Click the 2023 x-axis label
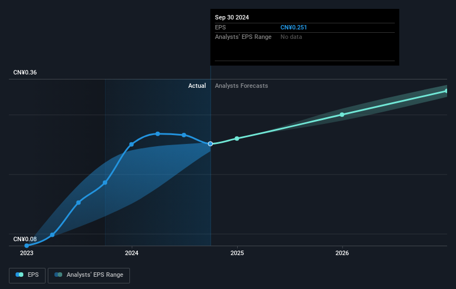The width and height of the screenshot is (456, 289). (27, 253)
